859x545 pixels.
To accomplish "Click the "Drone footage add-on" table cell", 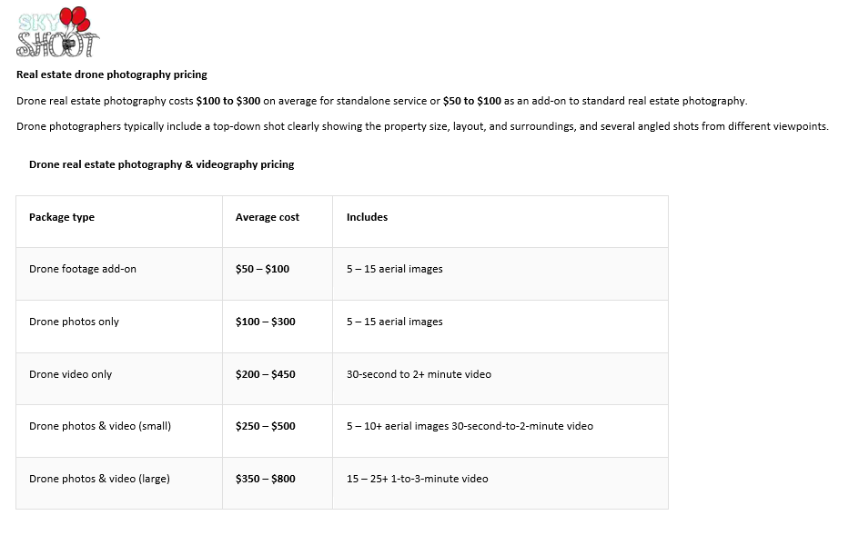I will tap(83, 269).
